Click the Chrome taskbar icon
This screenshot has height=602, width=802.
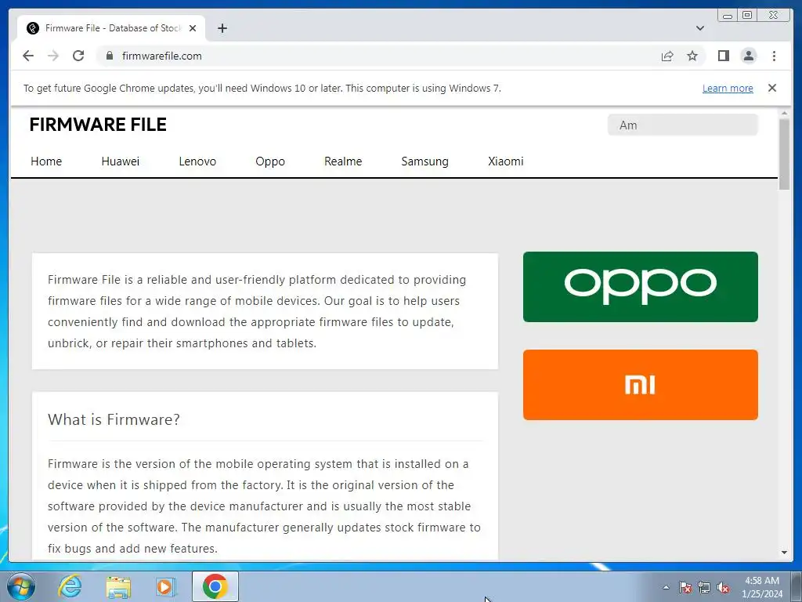[x=215, y=586]
